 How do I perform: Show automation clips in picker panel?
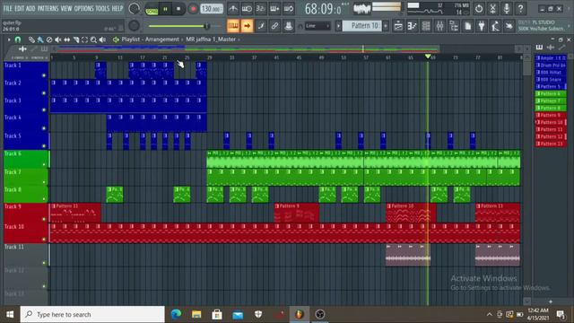point(562,48)
